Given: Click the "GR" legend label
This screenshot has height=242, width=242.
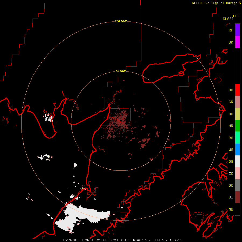Looking at the screenshot, I should (x=231, y=102).
